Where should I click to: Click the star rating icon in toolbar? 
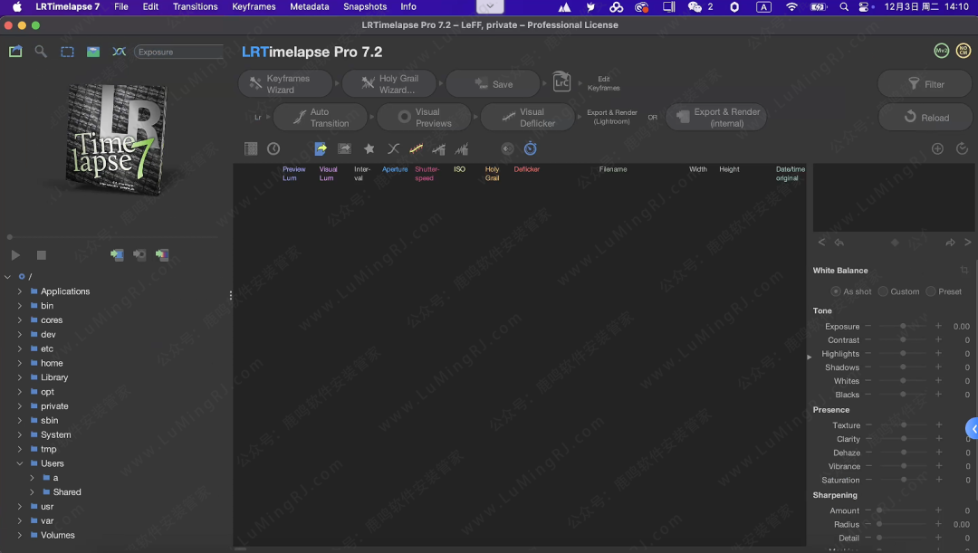[369, 148]
